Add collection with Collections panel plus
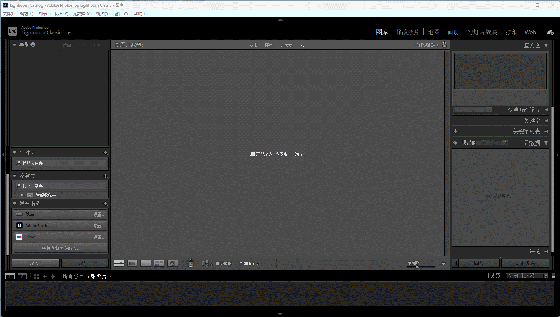The image size is (560, 317). pos(105,176)
